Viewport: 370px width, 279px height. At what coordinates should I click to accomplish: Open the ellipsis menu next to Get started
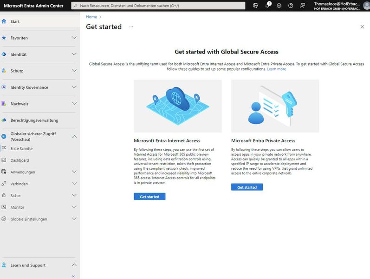131,27
